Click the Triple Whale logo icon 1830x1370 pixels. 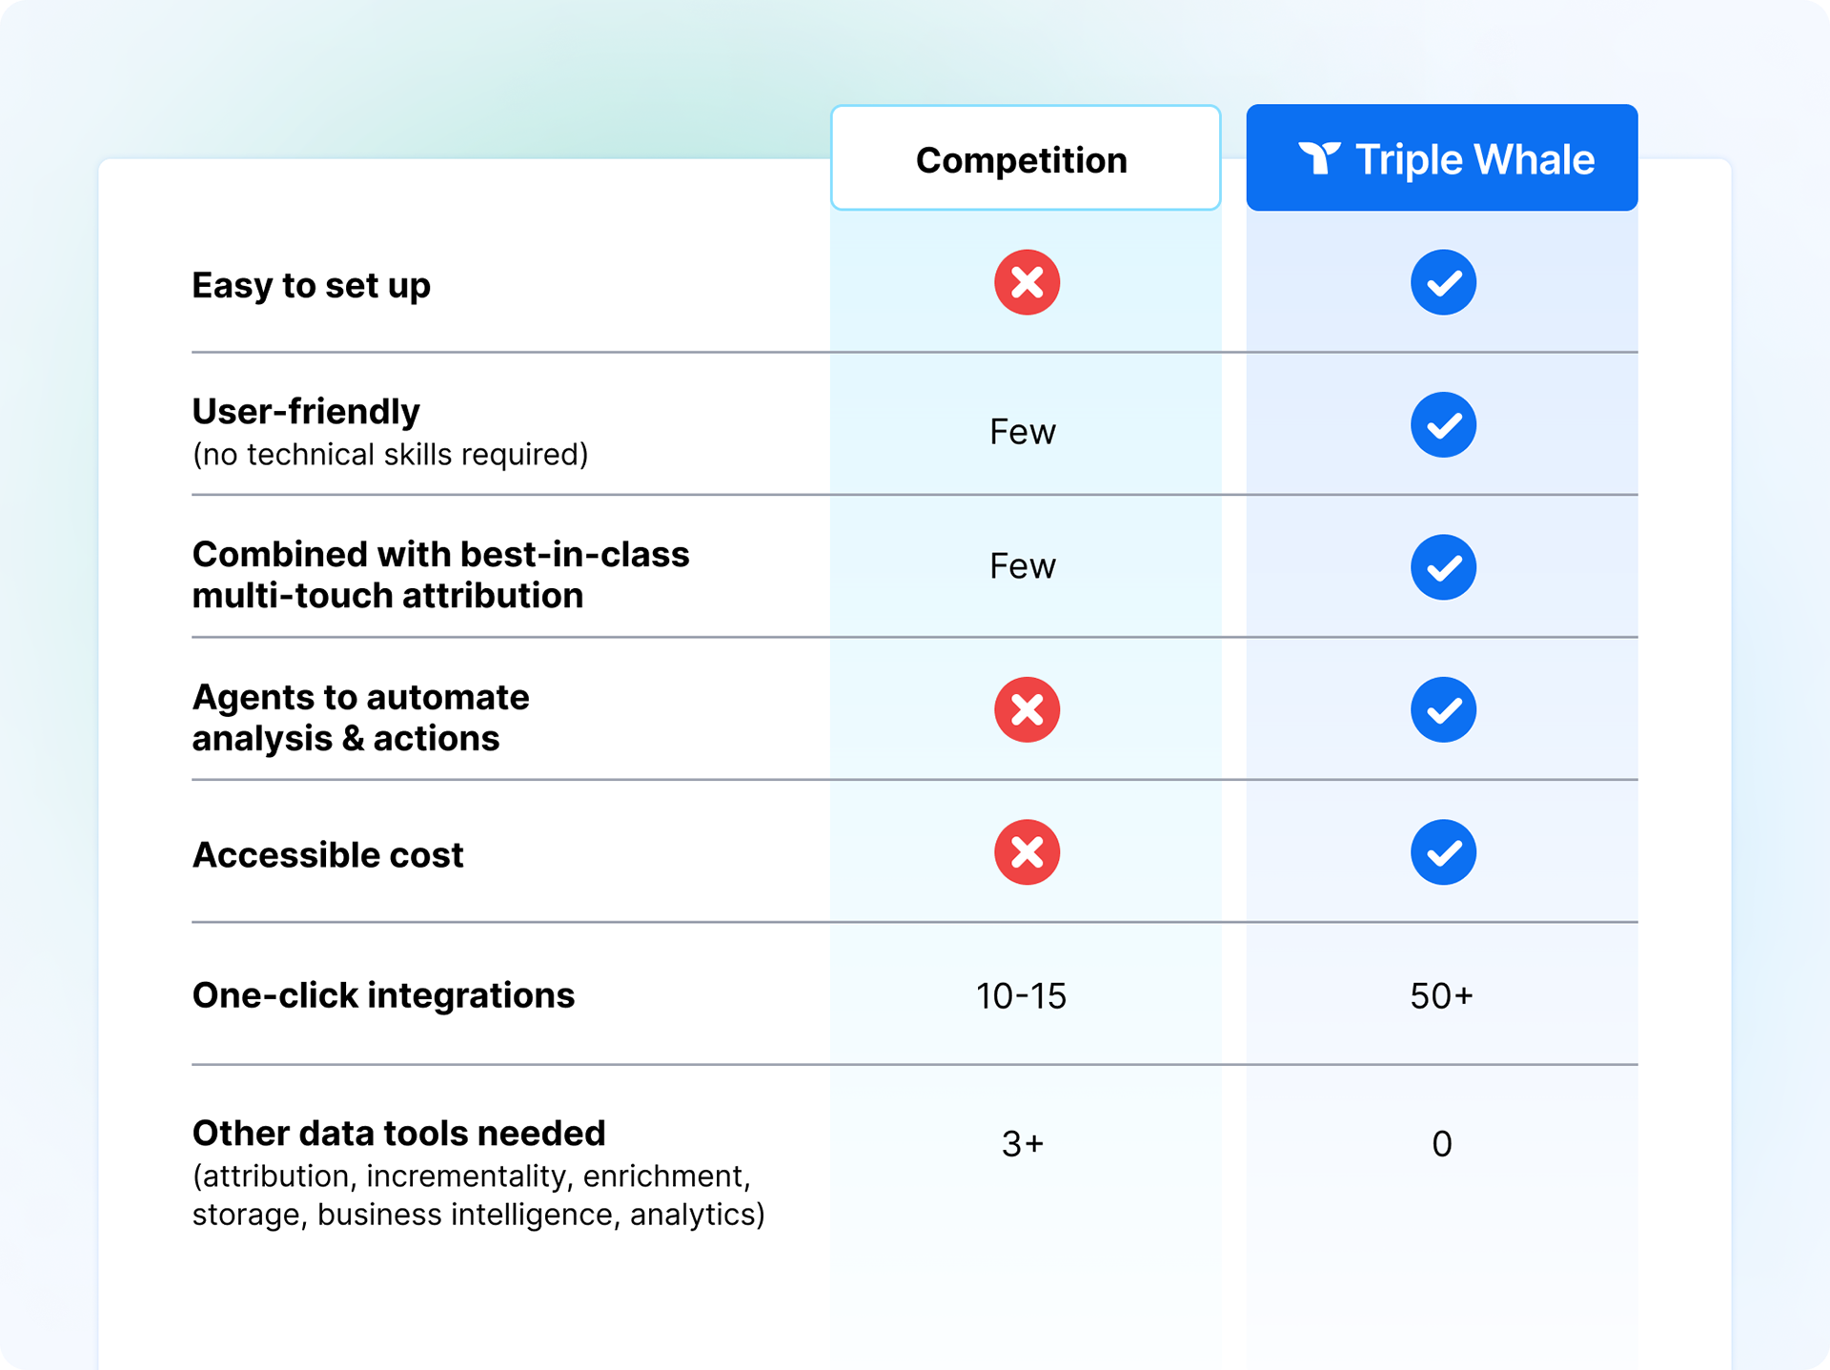(x=1319, y=158)
